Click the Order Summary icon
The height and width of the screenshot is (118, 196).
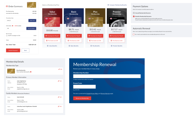click(7, 6)
